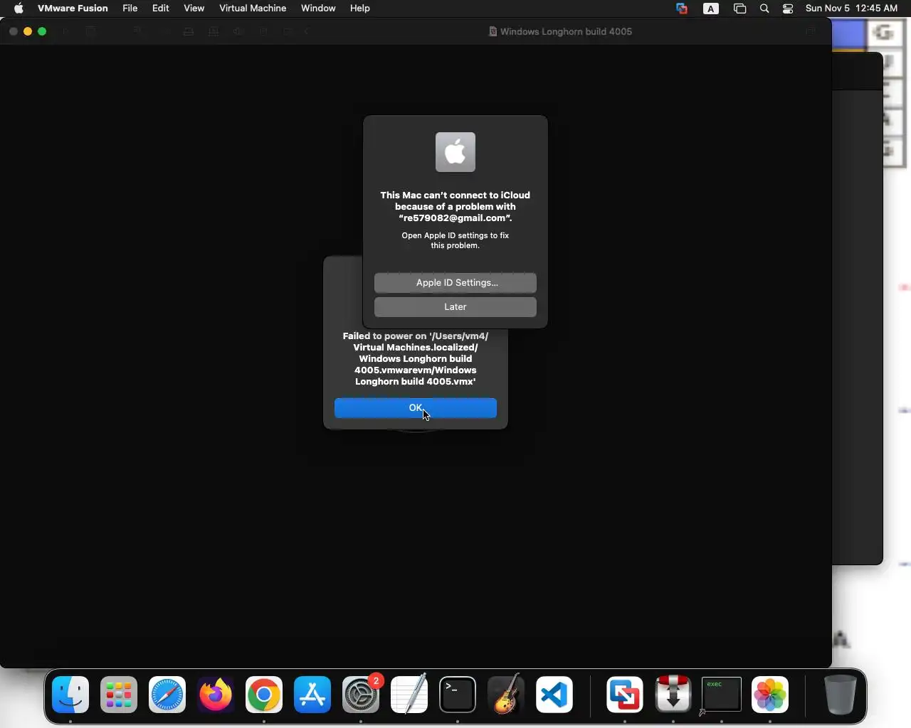Open the exec file alias in Dock

point(722,695)
